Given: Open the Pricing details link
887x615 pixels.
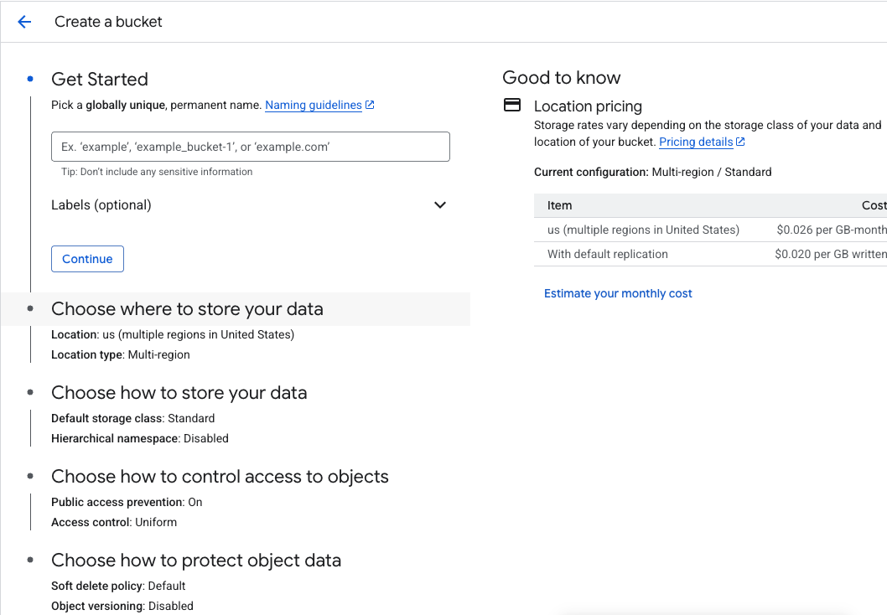Looking at the screenshot, I should (x=695, y=141).
